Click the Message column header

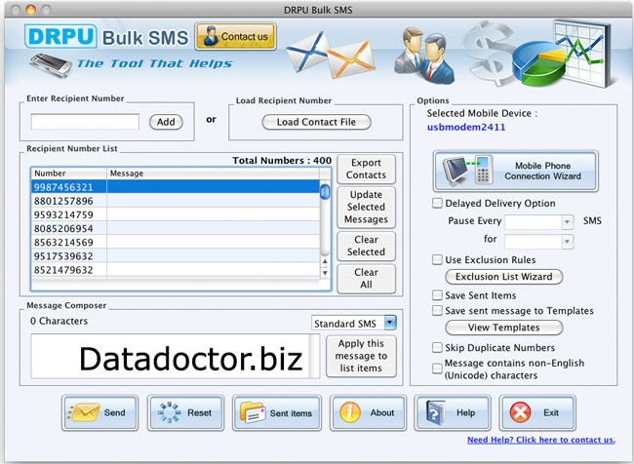[213, 174]
